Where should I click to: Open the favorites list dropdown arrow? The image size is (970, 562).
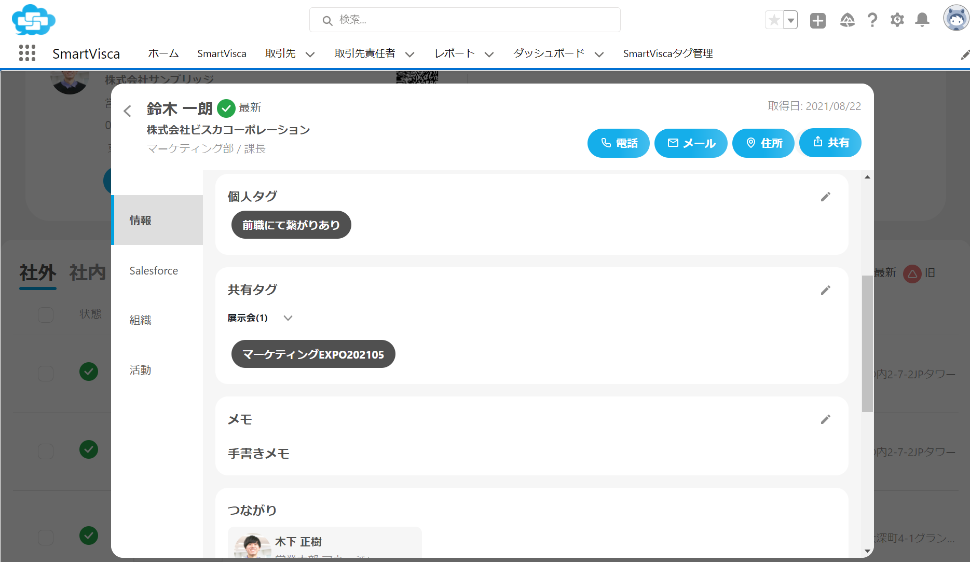click(790, 20)
